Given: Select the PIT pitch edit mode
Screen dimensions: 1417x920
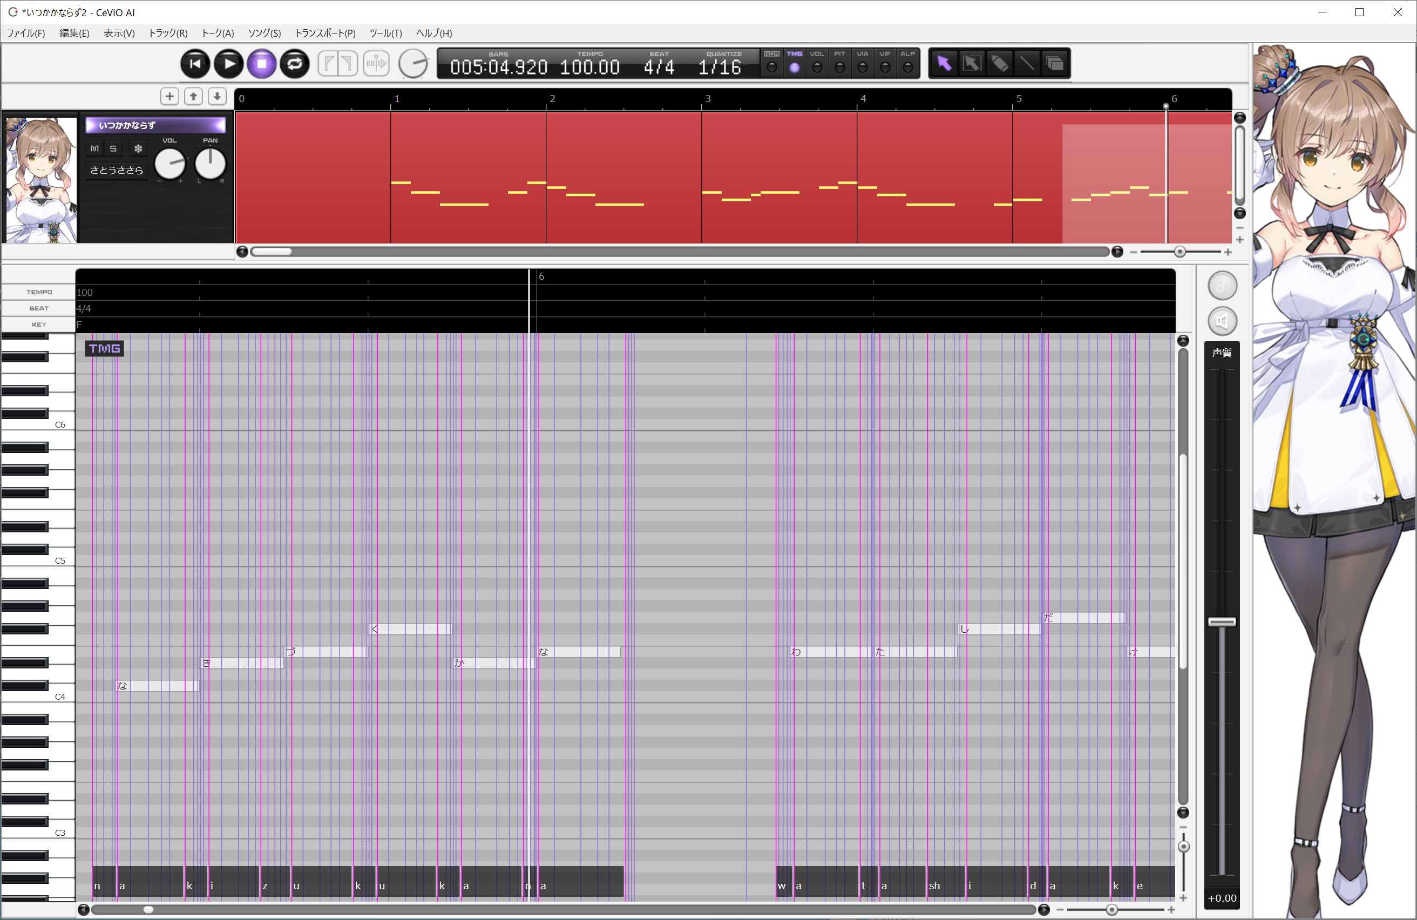Looking at the screenshot, I should tap(839, 63).
